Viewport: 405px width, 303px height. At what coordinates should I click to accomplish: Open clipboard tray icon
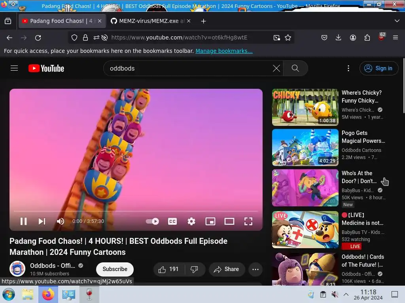pyautogui.click(x=323, y=294)
